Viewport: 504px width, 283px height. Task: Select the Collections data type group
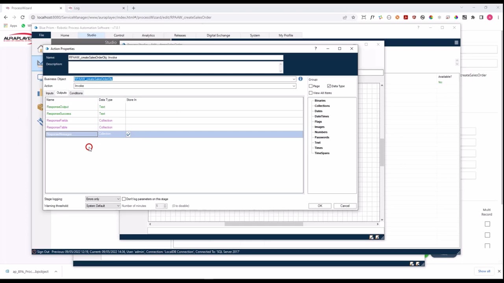[x=322, y=106]
